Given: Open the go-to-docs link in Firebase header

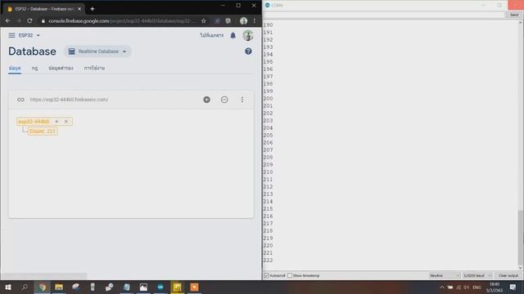Looking at the screenshot, I should tap(212, 35).
